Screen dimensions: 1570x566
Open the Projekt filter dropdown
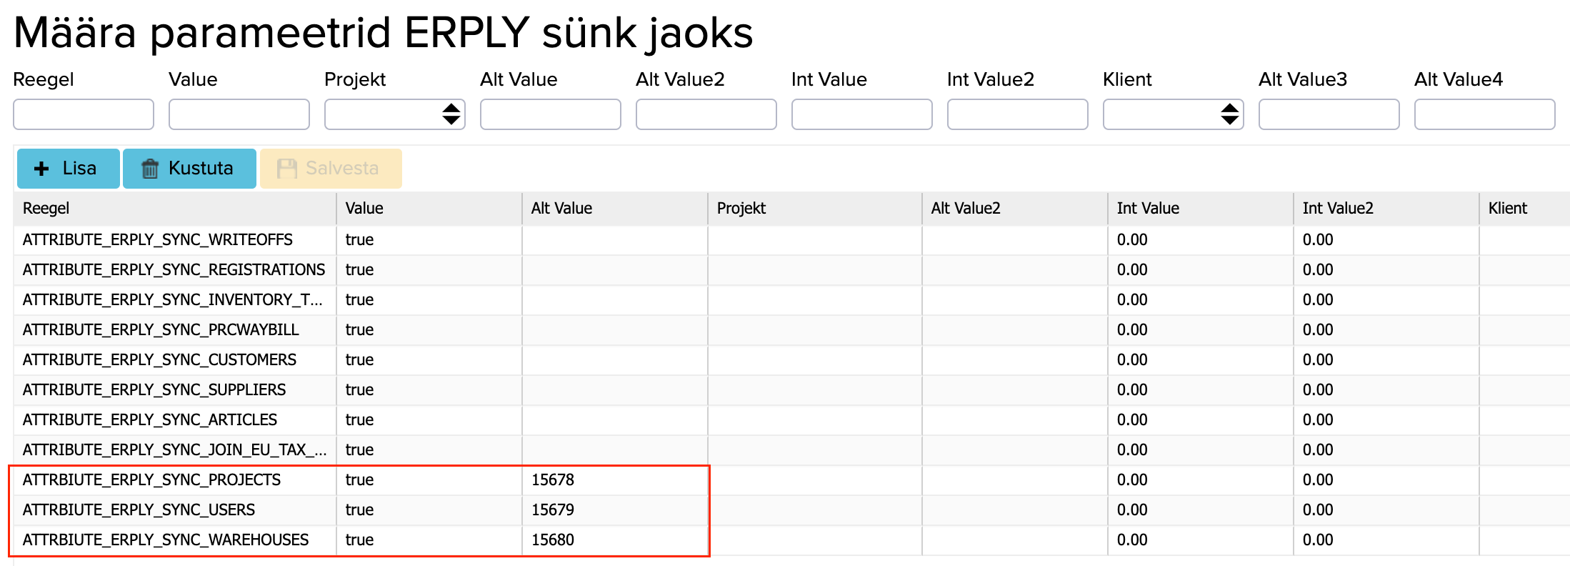[394, 114]
